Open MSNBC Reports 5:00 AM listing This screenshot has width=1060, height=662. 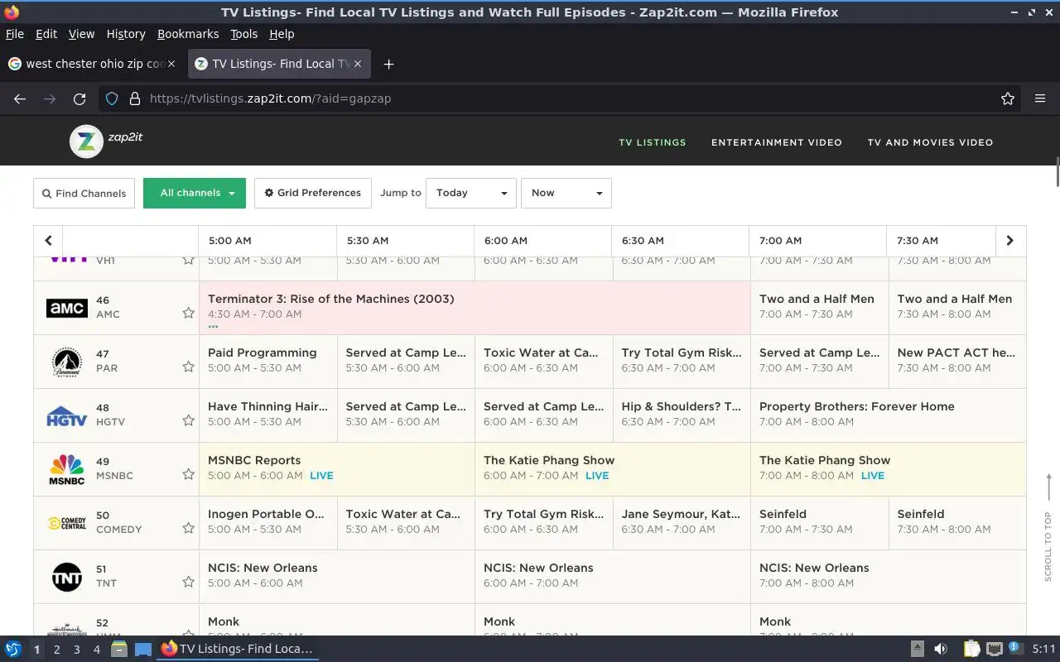pos(337,469)
